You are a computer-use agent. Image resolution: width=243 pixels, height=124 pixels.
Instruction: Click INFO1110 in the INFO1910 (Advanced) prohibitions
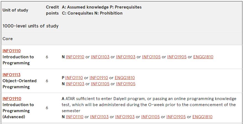75,117
